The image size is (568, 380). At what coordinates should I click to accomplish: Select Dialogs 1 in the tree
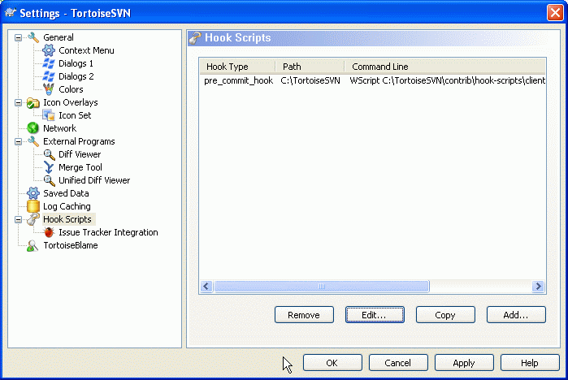(76, 63)
